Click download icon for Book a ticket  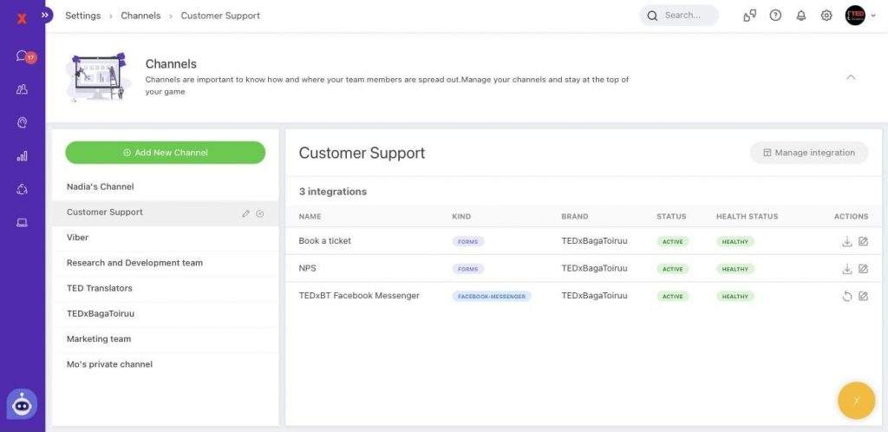(x=846, y=241)
